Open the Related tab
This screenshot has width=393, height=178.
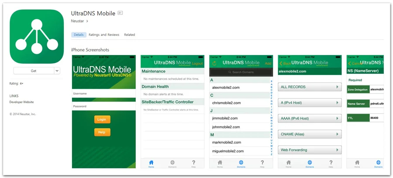pyautogui.click(x=130, y=35)
